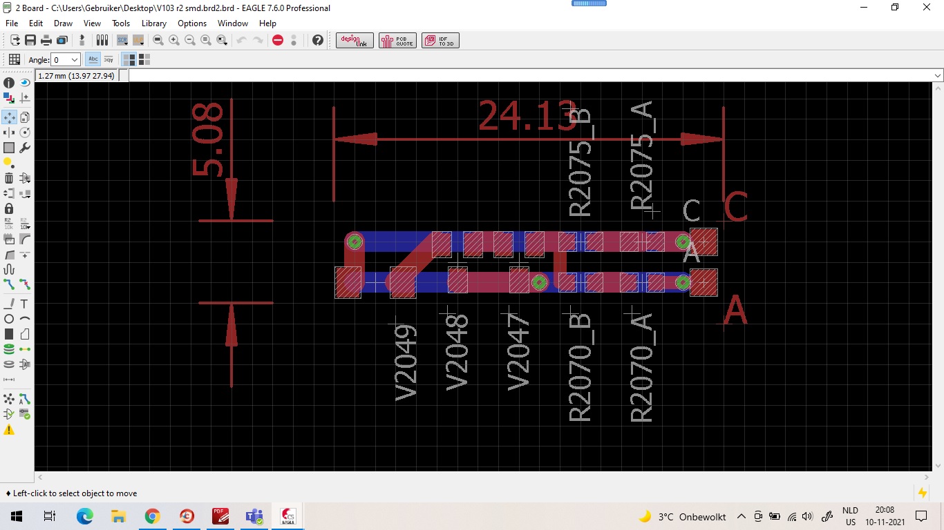The width and height of the screenshot is (944, 530).
Task: Select the Copy tool
Action: pos(25,117)
